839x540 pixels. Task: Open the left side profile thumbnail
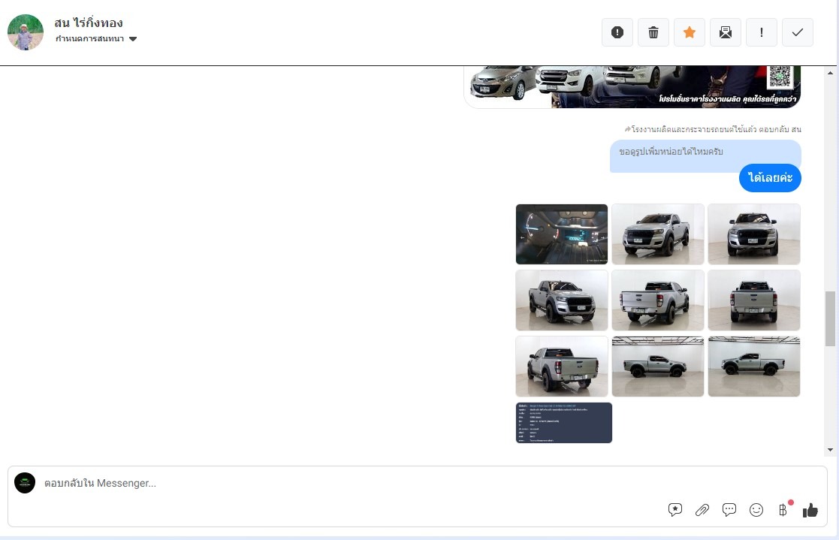(754, 367)
